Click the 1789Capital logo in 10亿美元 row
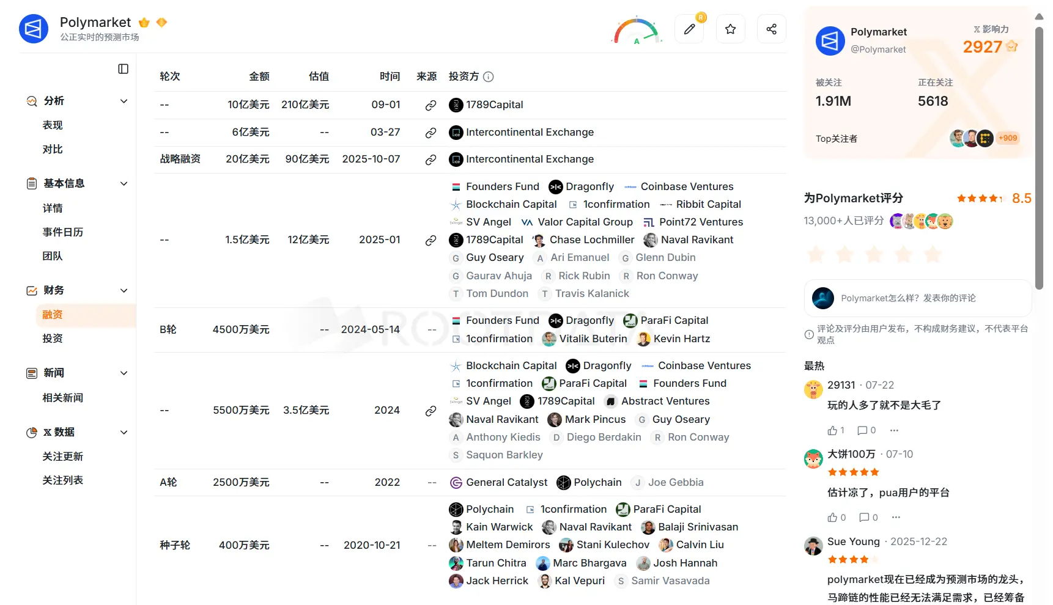The image size is (1053, 605). point(456,105)
